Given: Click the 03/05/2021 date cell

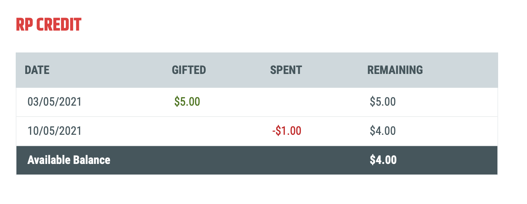Looking at the screenshot, I should (54, 102).
